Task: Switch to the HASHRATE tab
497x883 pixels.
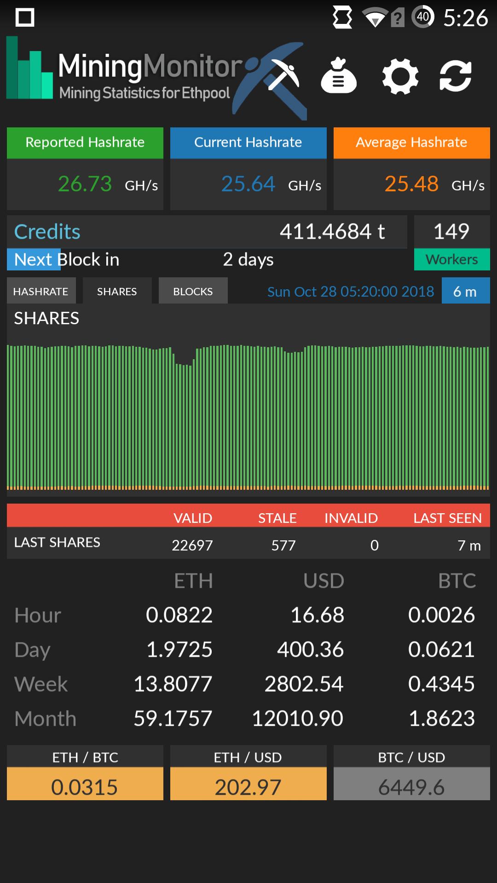Action: point(41,291)
